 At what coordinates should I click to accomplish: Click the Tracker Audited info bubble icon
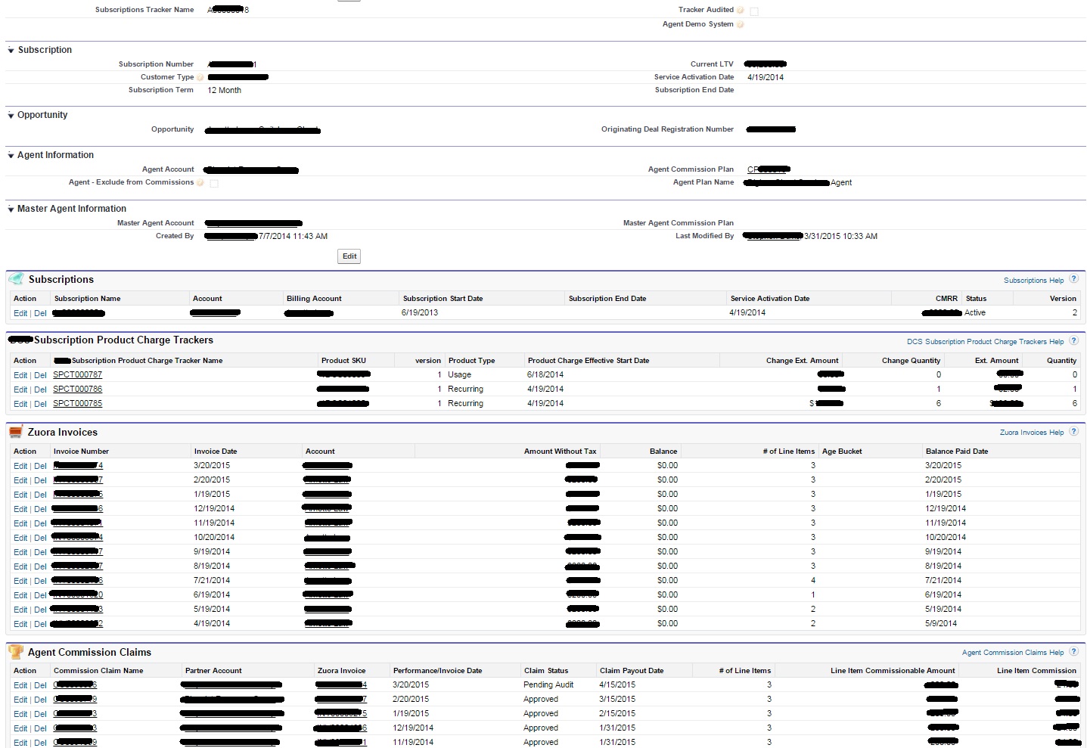click(x=741, y=10)
